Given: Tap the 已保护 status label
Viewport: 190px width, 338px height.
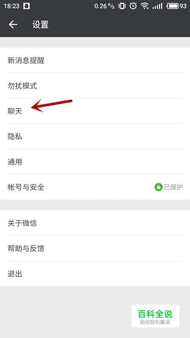Looking at the screenshot, I should [x=174, y=187].
